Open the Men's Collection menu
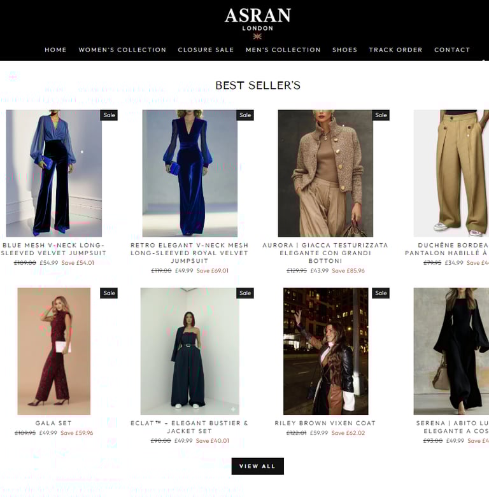This screenshot has width=489, height=497. click(283, 50)
